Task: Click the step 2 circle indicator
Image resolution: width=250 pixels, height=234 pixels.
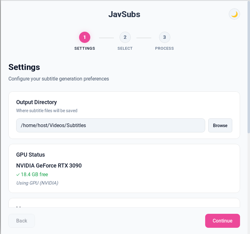Action: [125, 37]
